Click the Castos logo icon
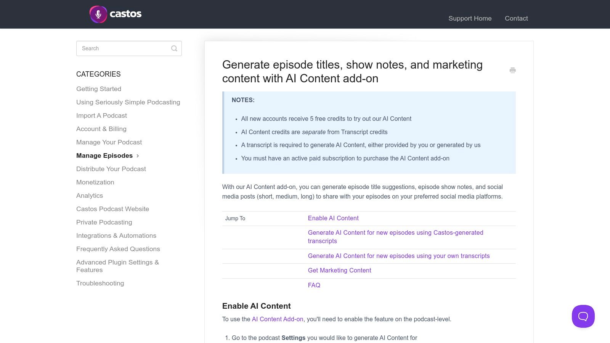Viewport: 610px width, 343px height. pyautogui.click(x=98, y=14)
